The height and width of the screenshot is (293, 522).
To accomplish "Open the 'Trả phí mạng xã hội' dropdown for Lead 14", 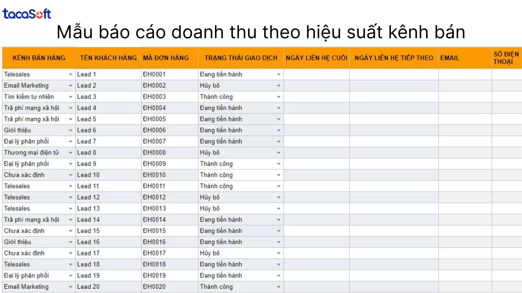I will tap(70, 219).
